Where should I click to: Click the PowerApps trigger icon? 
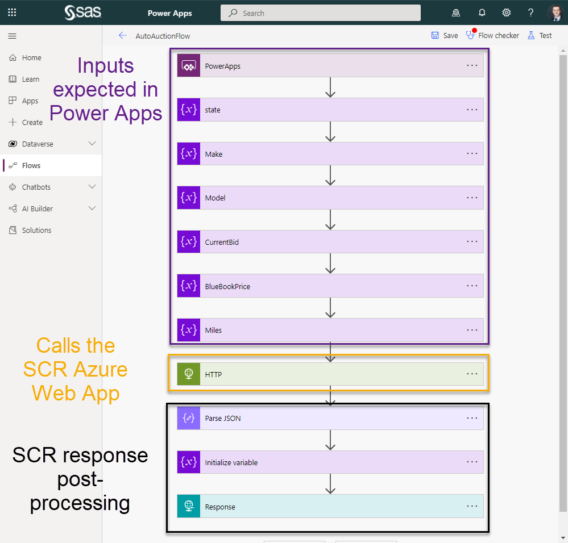(x=189, y=66)
